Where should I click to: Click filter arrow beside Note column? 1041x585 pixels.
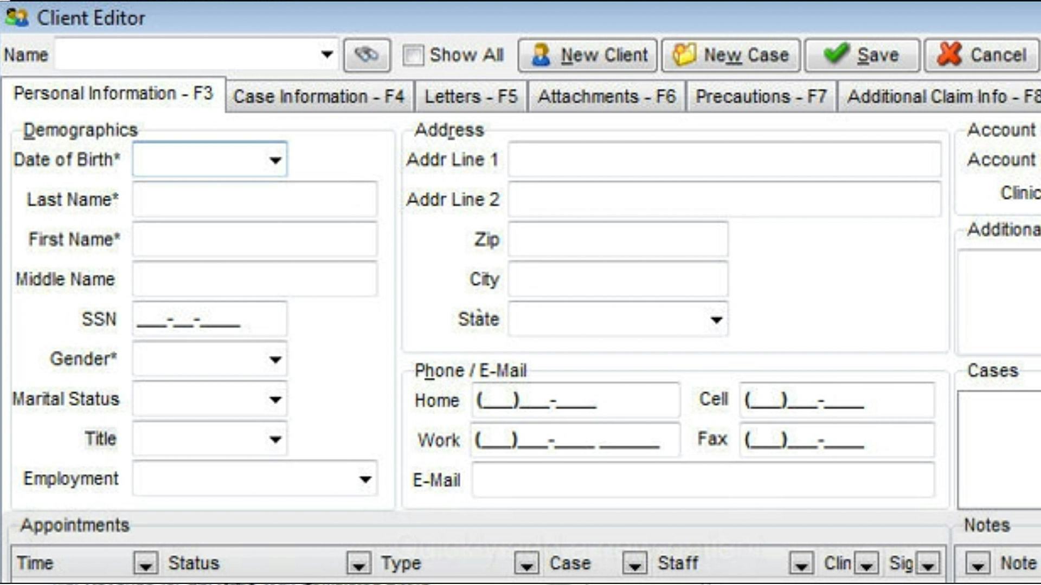coord(977,563)
